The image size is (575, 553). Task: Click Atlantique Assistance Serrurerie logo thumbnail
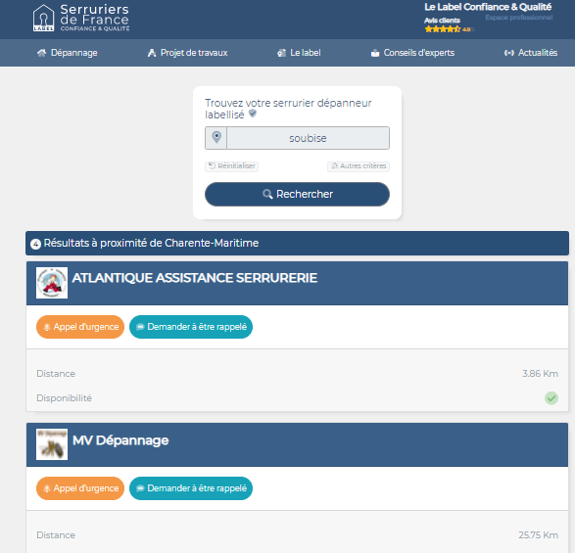52,283
